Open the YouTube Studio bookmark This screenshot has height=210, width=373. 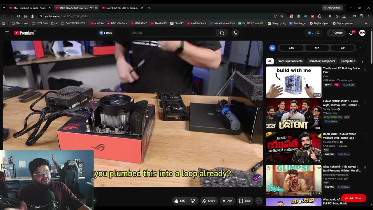click(197, 23)
